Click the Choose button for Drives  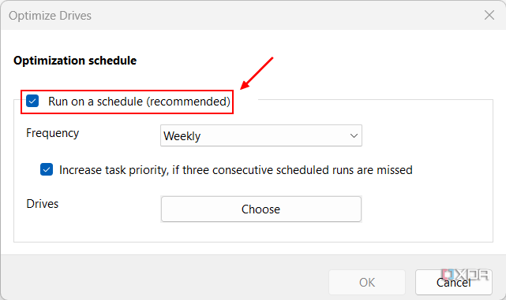point(261,209)
